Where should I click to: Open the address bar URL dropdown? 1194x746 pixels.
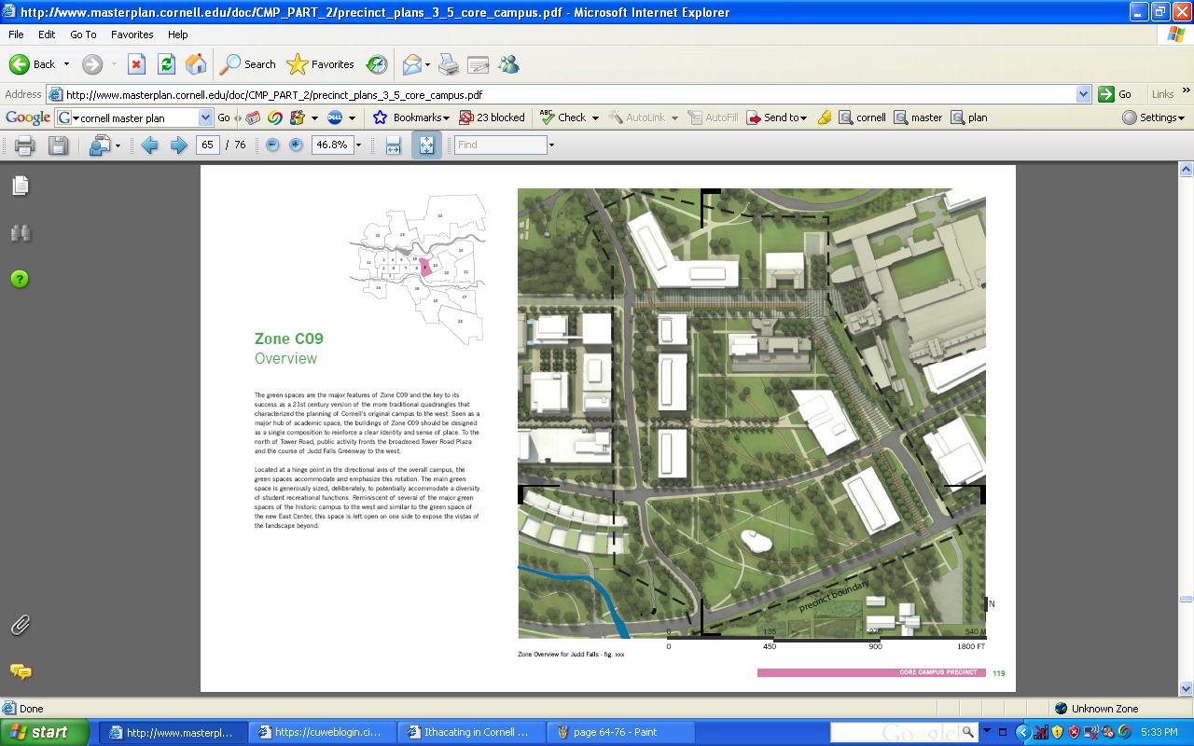(x=1083, y=94)
